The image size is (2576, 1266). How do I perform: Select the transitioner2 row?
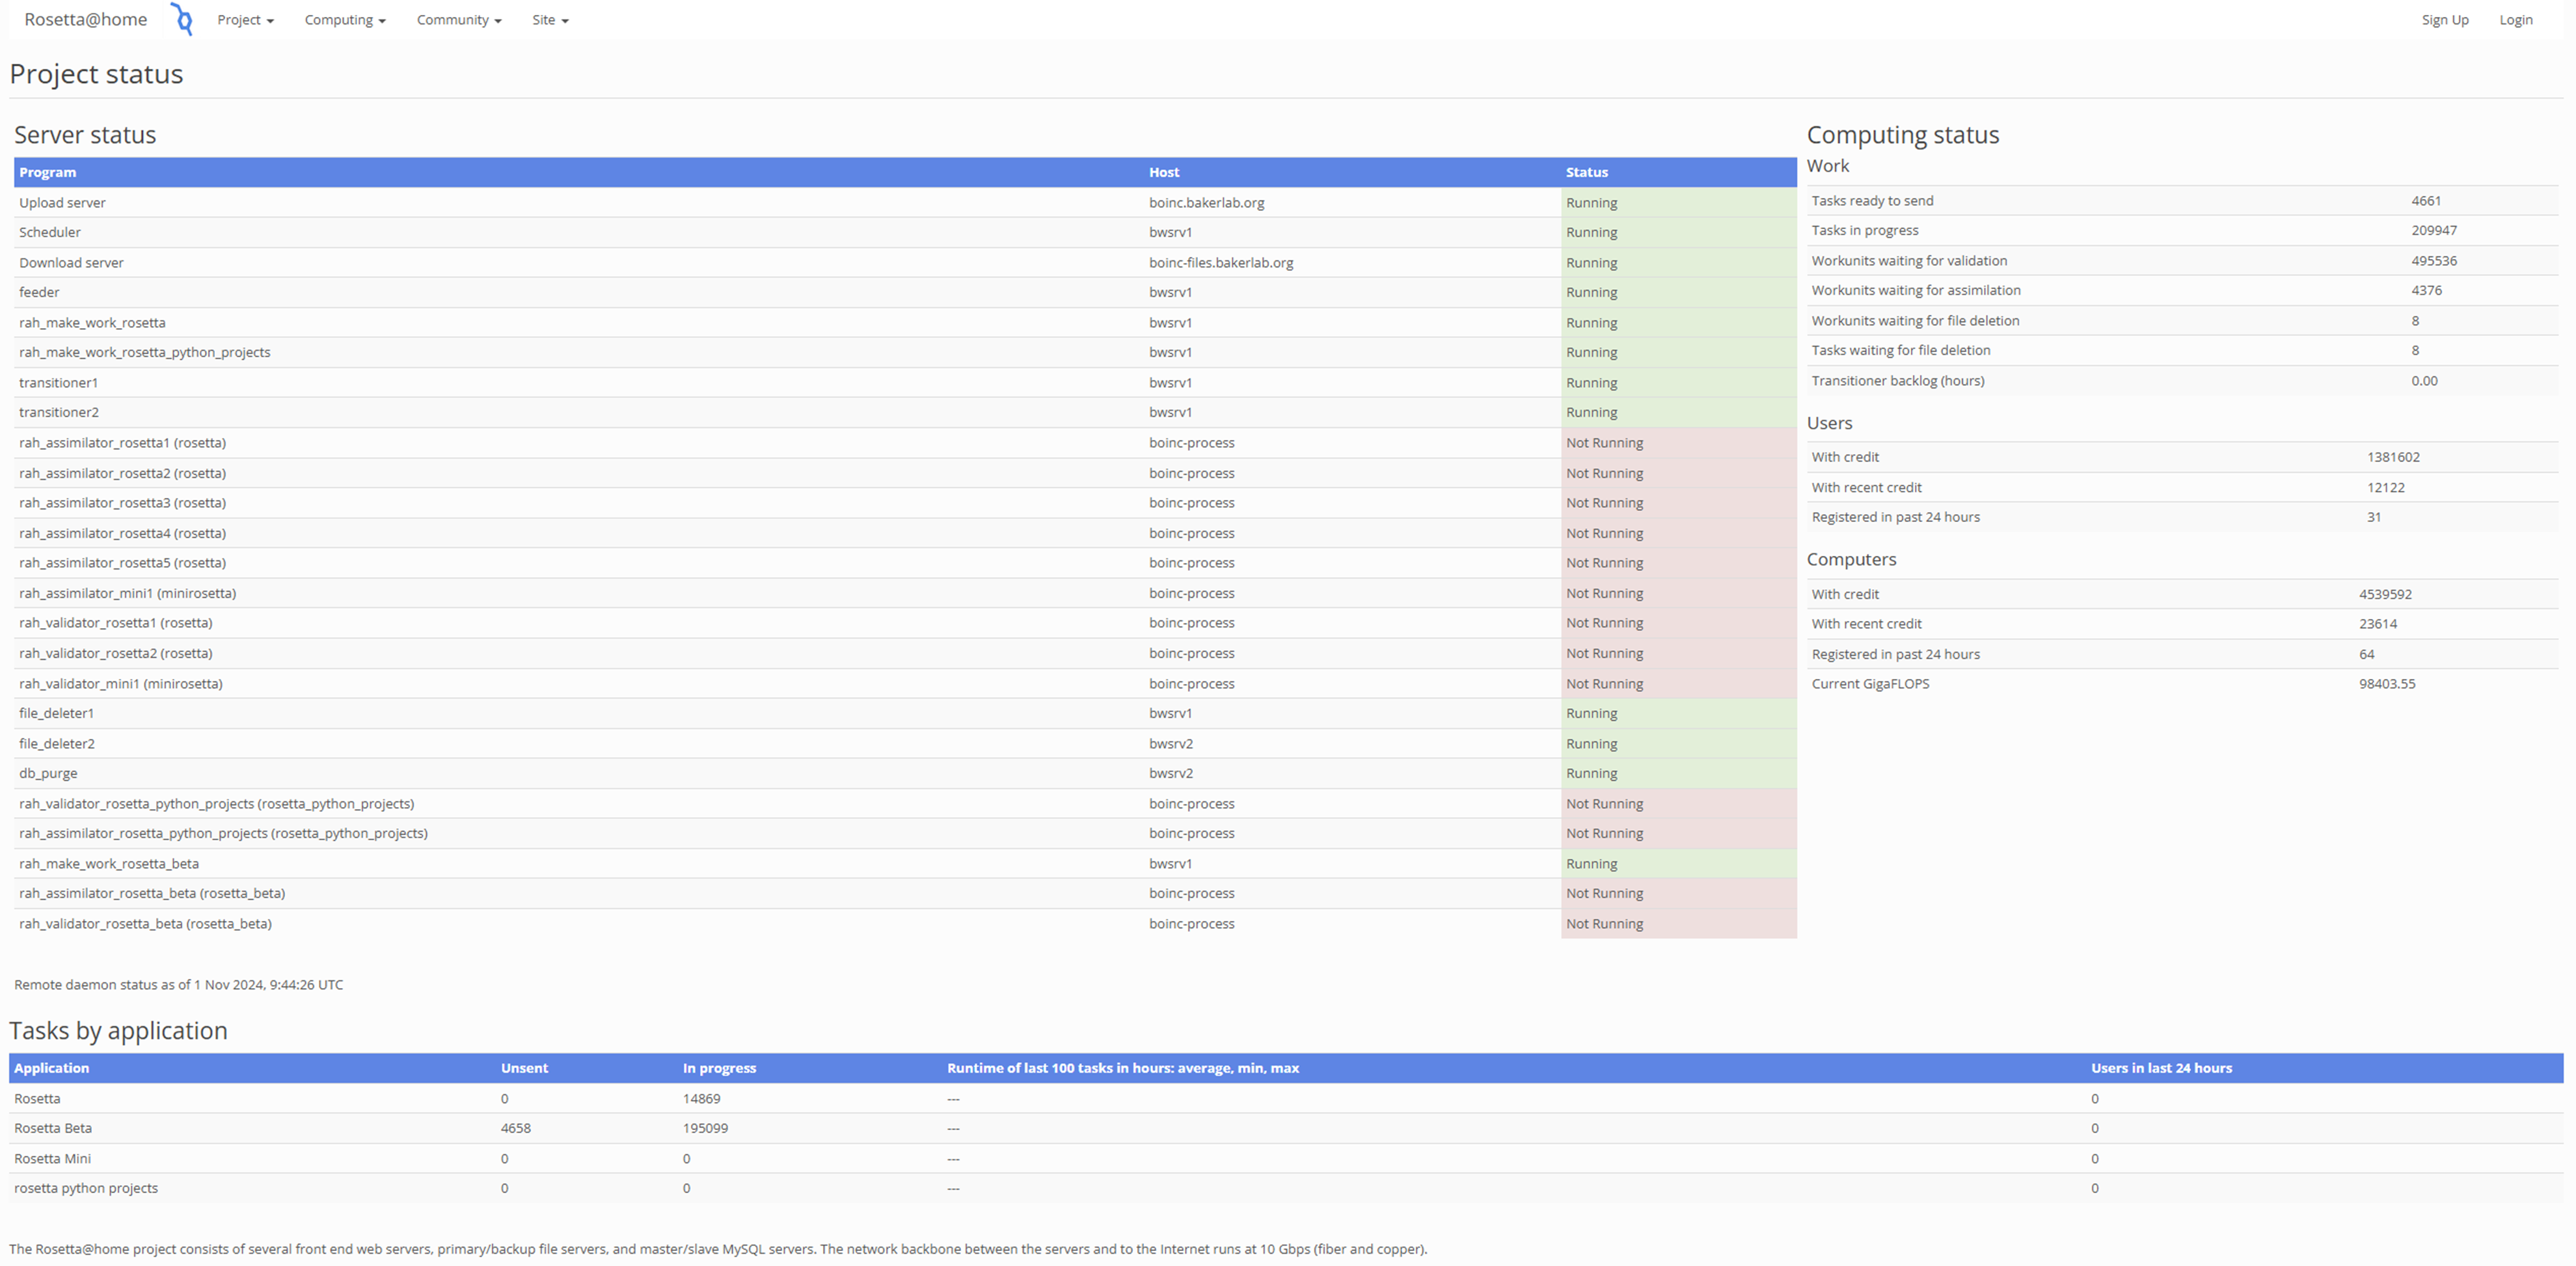pyautogui.click(x=905, y=412)
